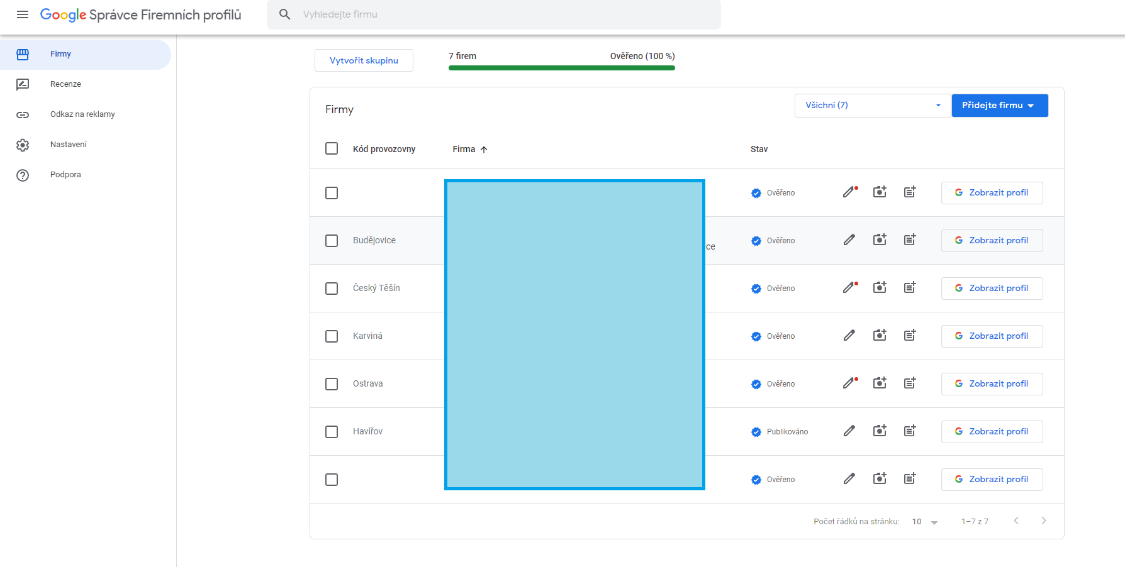The height and width of the screenshot is (567, 1125).
Task: Click the '1–7 z 7' pagination text
Action: (975, 522)
